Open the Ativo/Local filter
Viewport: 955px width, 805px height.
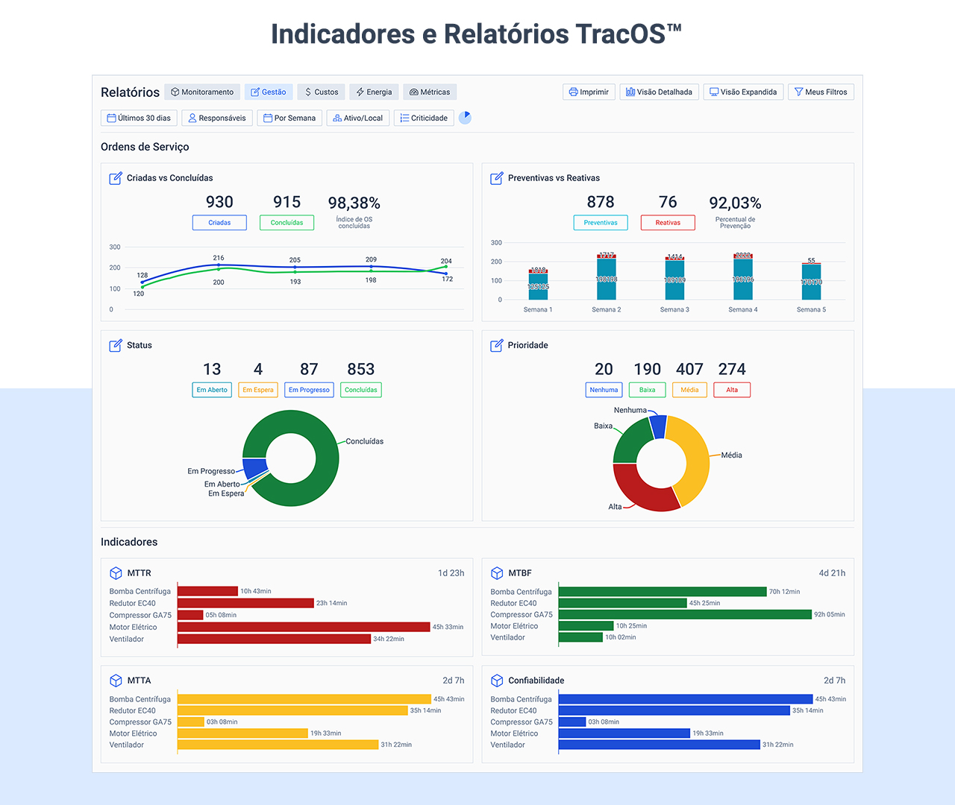click(358, 118)
